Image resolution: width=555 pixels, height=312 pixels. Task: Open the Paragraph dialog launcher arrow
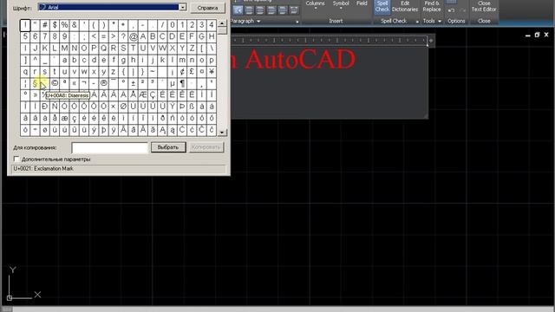tap(297, 22)
